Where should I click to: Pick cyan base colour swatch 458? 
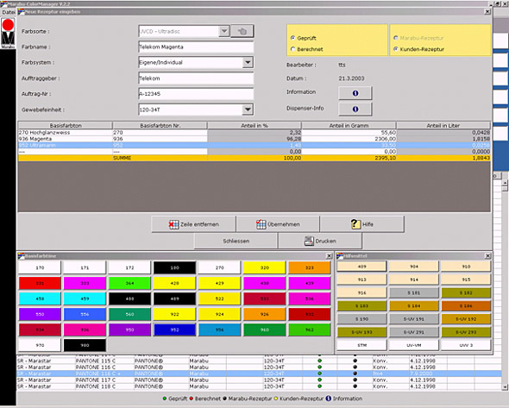[x=40, y=298]
